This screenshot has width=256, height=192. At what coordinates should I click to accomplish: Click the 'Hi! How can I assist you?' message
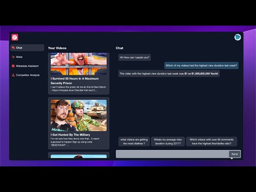[x=134, y=58]
